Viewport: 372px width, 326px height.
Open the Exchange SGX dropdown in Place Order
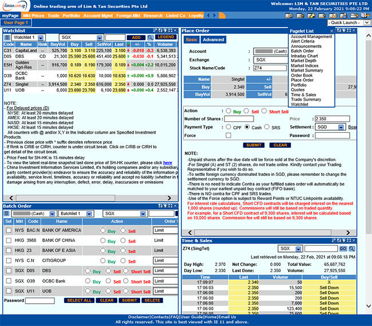pos(271,60)
